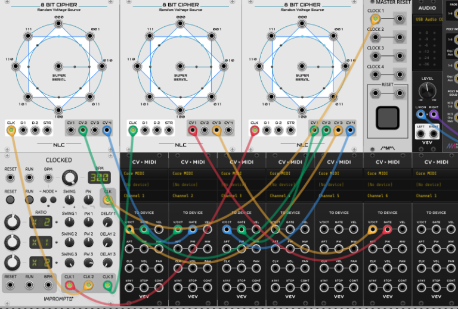Open Core MIDI driver dropdown on Channel 6 module
The image size is (458, 309).
click(388, 173)
